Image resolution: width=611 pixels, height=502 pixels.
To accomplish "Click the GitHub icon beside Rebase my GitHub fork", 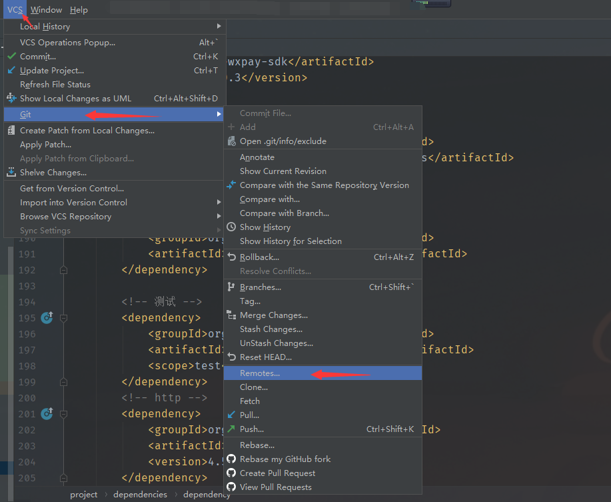I will pos(231,459).
